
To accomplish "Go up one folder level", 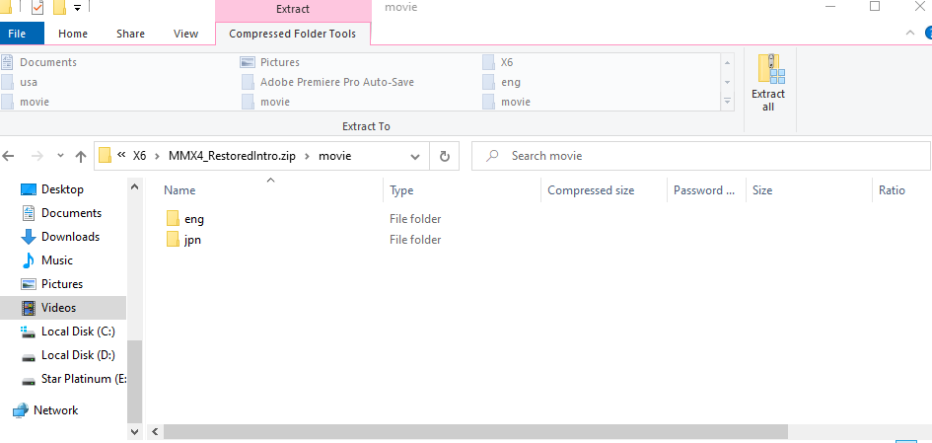I will click(81, 156).
